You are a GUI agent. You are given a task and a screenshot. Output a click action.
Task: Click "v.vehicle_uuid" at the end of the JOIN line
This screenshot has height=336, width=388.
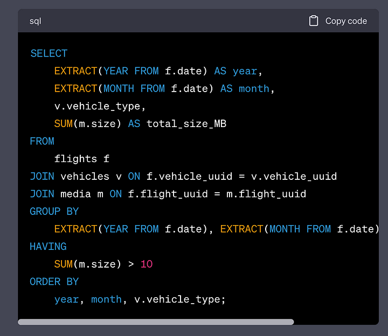point(294,176)
